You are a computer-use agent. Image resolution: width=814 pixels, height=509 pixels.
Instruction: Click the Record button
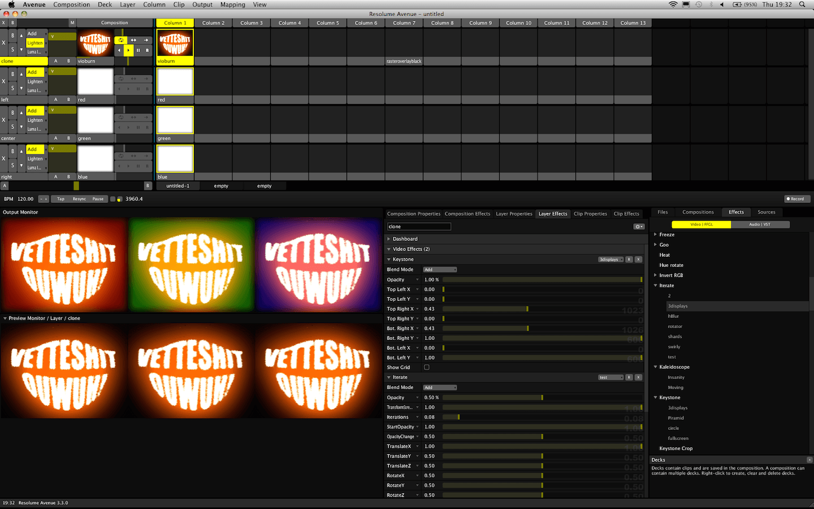(x=798, y=199)
